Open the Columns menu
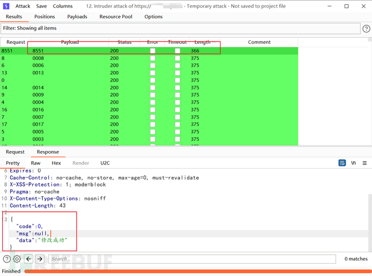The width and height of the screenshot is (372, 276). click(63, 6)
